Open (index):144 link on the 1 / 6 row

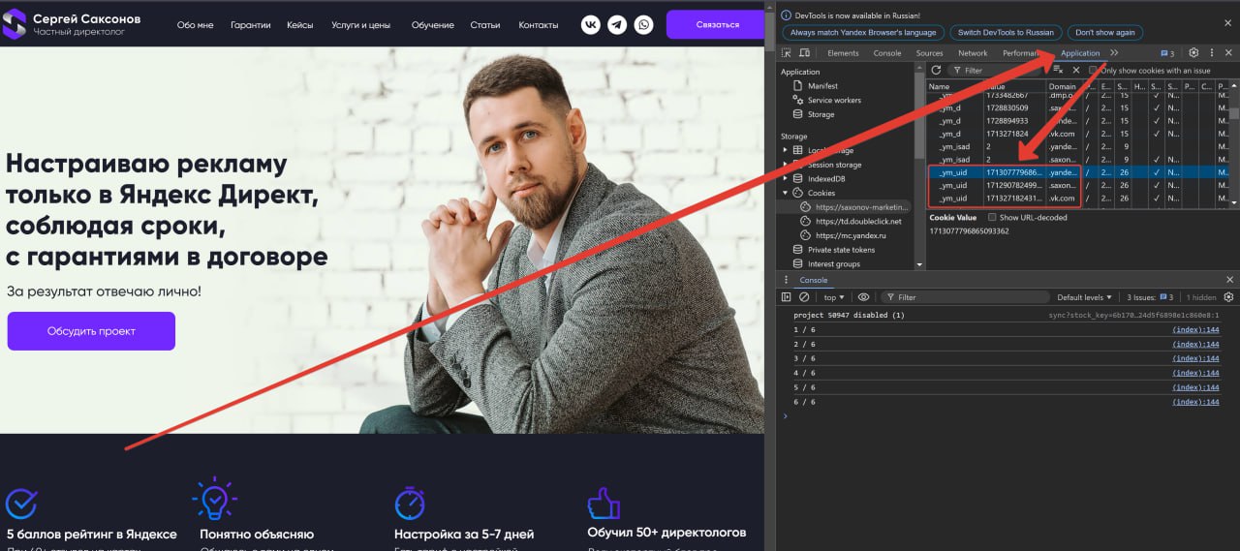click(1195, 330)
